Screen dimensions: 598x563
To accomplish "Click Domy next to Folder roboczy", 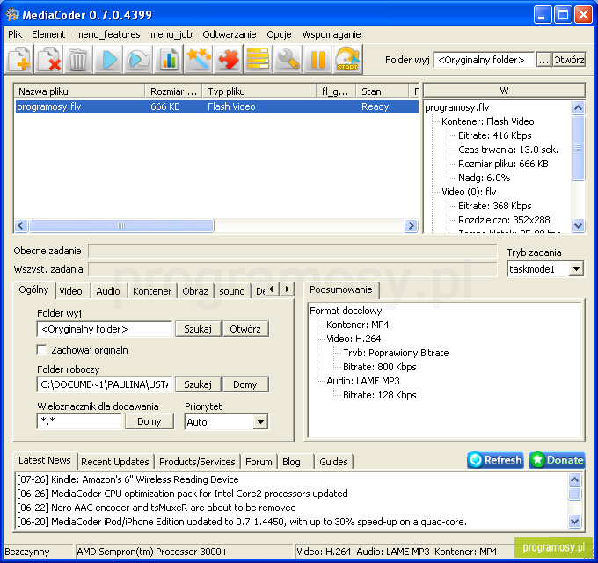I will 245,384.
